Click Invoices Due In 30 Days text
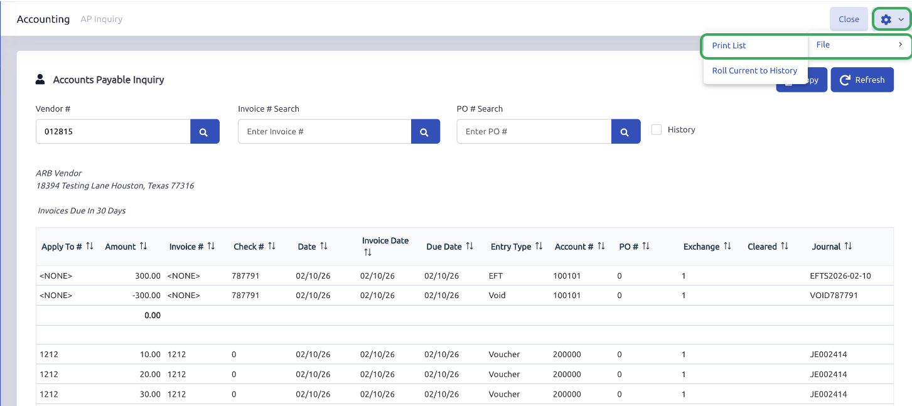This screenshot has height=406, width=912. click(x=82, y=211)
